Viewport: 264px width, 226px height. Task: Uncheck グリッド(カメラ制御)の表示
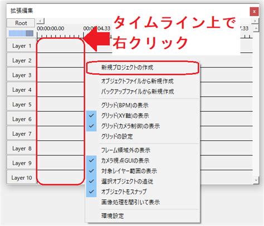tap(143, 126)
